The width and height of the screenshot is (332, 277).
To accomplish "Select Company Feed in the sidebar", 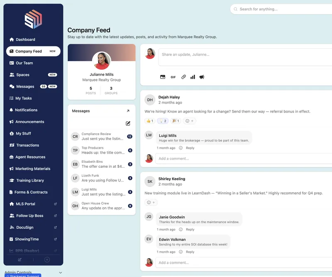I will click(33, 51).
